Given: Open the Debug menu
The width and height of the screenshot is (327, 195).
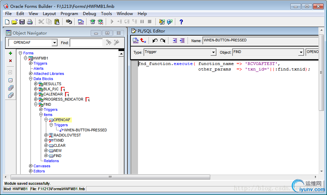Looking at the screenshot, I should [89, 14].
